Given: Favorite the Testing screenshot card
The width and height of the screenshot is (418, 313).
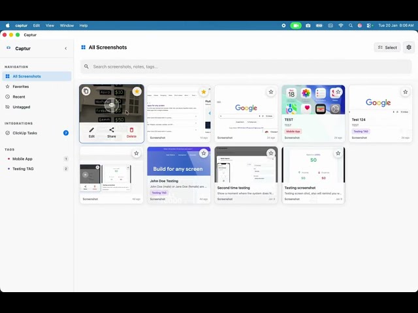Looking at the screenshot, I should (338, 153).
